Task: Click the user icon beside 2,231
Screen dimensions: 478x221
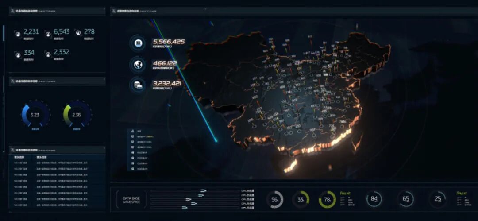Action: tap(18, 34)
